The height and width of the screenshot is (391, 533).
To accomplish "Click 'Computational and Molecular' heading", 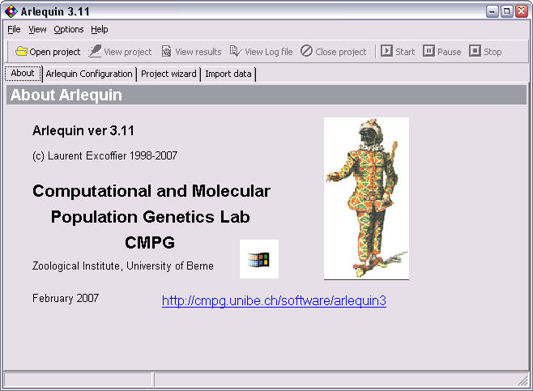I will tap(151, 191).
